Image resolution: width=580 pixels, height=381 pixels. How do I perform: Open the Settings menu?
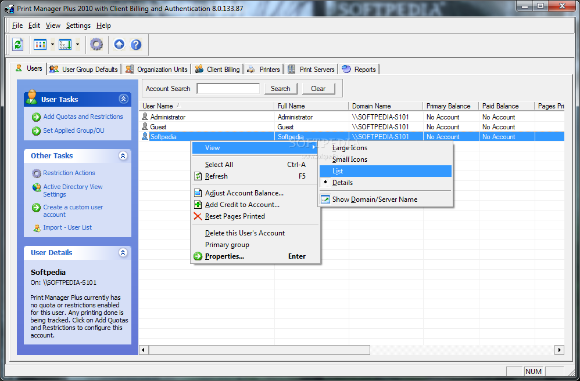78,26
